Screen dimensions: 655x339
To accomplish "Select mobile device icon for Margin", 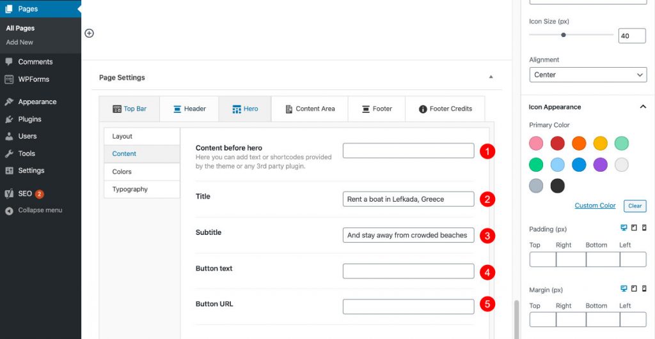I will coord(643,289).
